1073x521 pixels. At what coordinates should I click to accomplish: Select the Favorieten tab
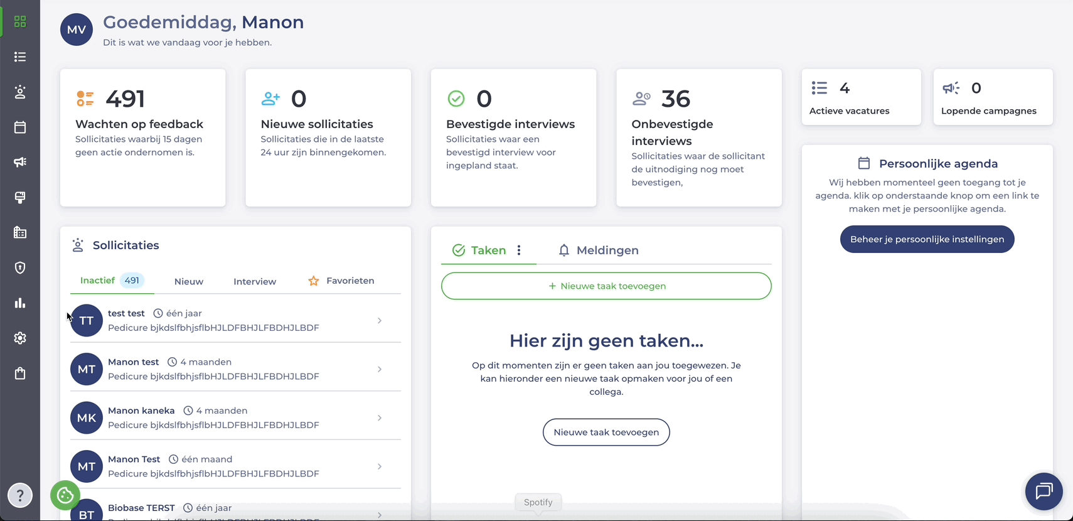[341, 281]
